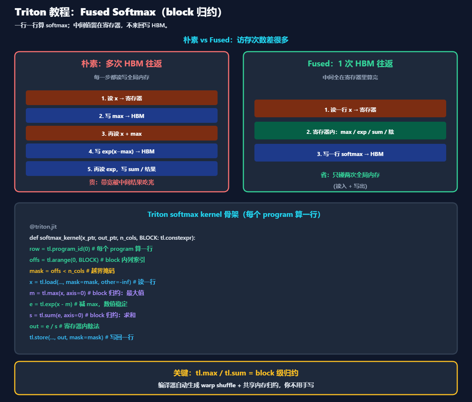The height and width of the screenshot is (402, 472).
Task: Click the yellow '关键：tl.max / tl.sum = block 级归约' heading
Action: pos(236,373)
